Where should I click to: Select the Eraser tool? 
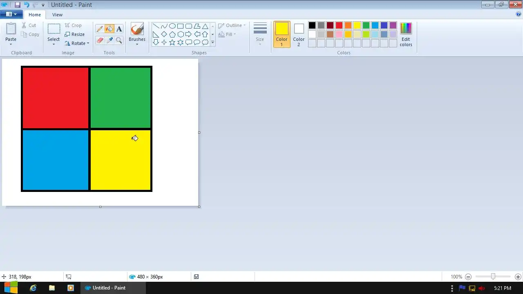(100, 40)
